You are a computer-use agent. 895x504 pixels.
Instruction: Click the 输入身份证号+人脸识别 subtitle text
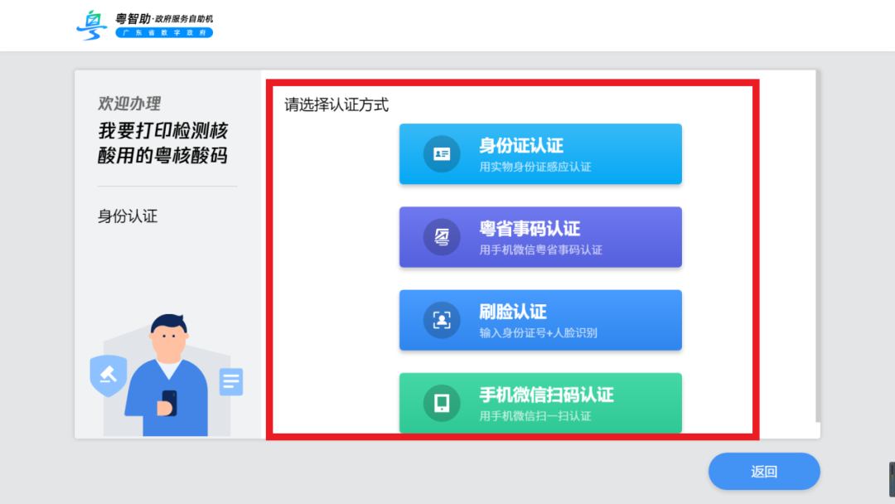(538, 333)
